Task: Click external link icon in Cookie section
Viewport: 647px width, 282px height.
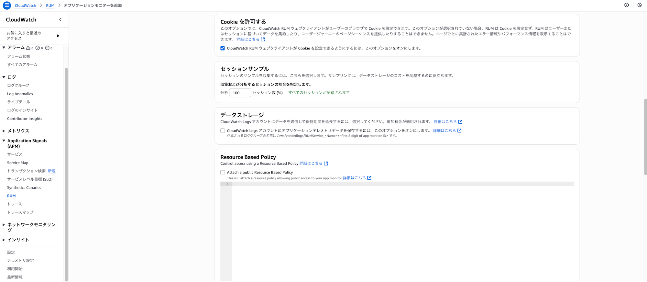Action: (263, 39)
